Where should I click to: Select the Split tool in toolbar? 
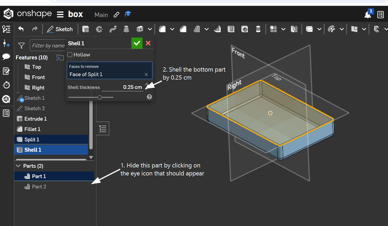pyautogui.click(x=309, y=29)
